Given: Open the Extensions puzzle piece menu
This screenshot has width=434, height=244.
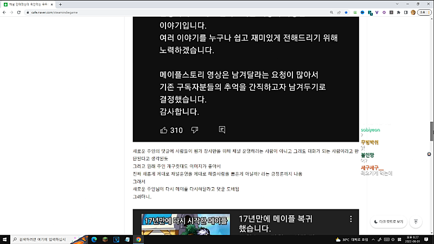Looking at the screenshot, I should pos(399,12).
